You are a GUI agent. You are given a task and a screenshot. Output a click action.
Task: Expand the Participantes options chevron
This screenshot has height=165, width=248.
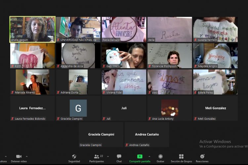(x=108, y=156)
